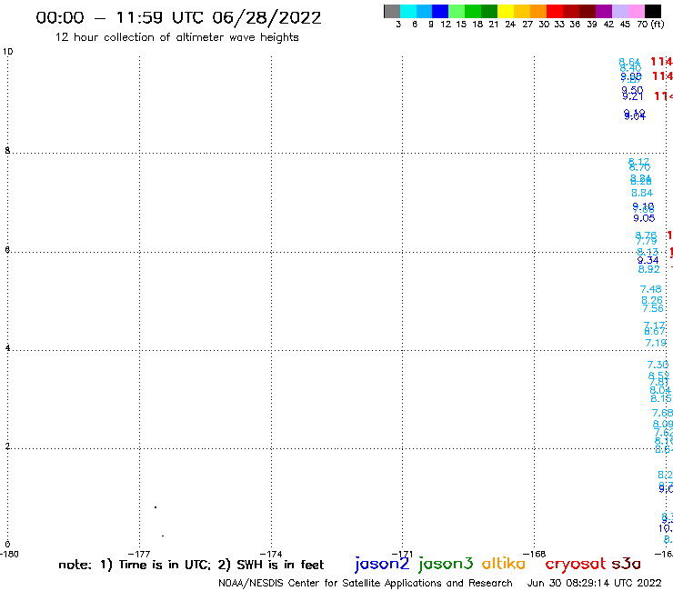This screenshot has height=591, width=673.
Task: Click timestamp 'Jun 30 08:29:14 UTC 2022'
Action: tap(594, 583)
